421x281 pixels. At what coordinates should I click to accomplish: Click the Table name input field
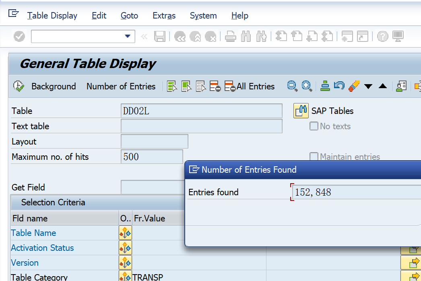coord(201,111)
